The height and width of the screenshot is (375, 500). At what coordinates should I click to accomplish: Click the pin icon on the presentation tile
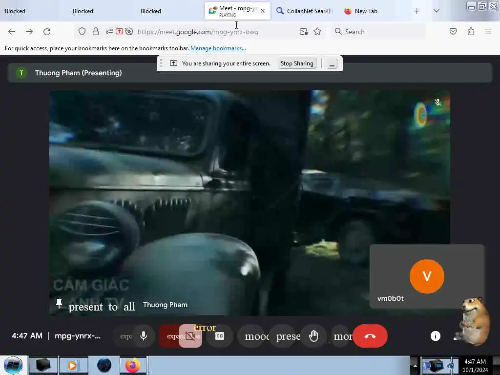pos(59,303)
